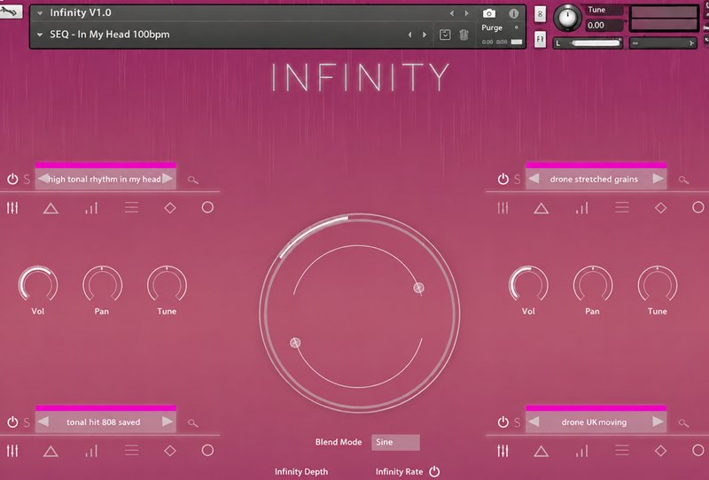This screenshot has width=709, height=480.
Task: Click Vol knob of high tonal rhythm layer
Action: (37, 285)
